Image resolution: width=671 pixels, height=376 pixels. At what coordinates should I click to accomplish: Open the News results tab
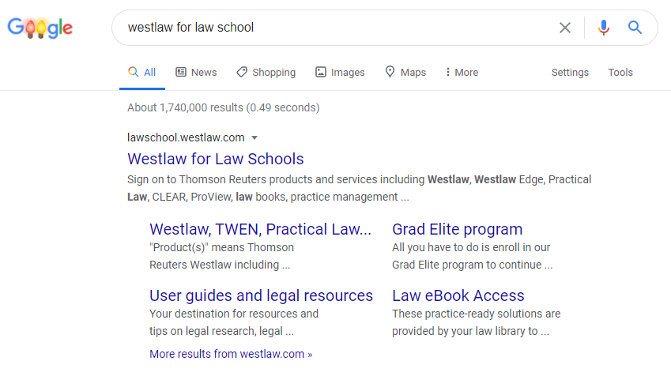pos(196,72)
